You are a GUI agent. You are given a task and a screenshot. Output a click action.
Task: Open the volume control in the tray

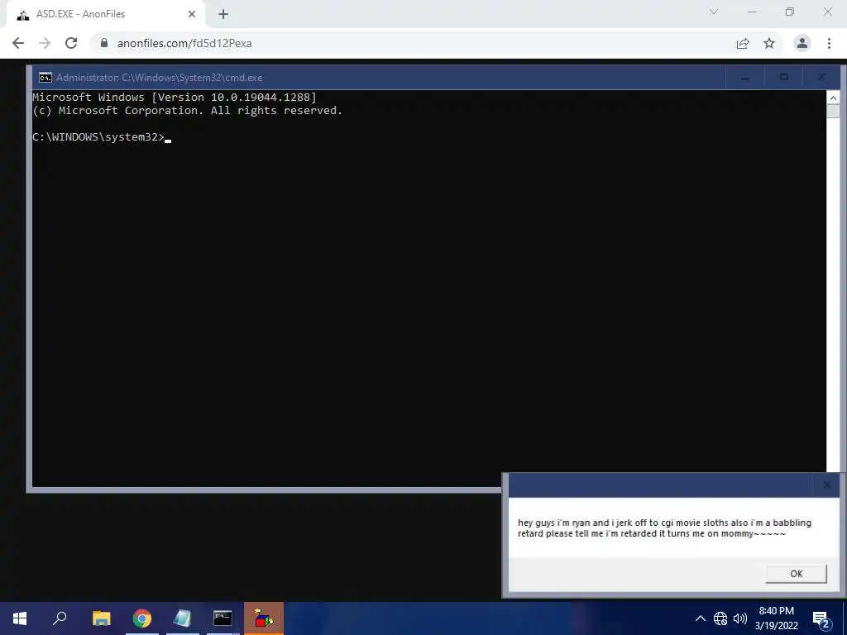740,618
